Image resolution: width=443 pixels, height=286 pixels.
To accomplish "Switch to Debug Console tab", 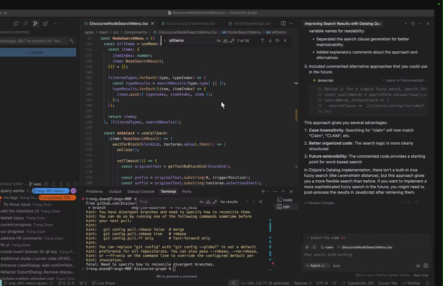I will (141, 191).
